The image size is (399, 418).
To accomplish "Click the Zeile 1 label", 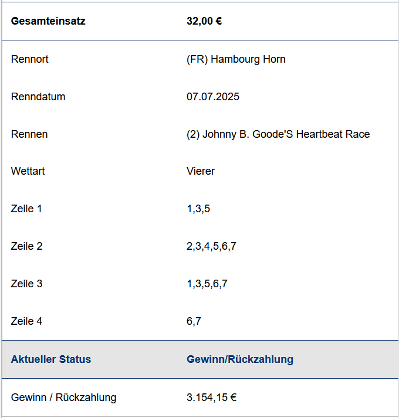I will tap(26, 209).
